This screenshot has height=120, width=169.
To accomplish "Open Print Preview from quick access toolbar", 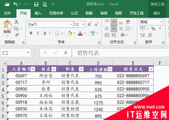I will [45, 4].
